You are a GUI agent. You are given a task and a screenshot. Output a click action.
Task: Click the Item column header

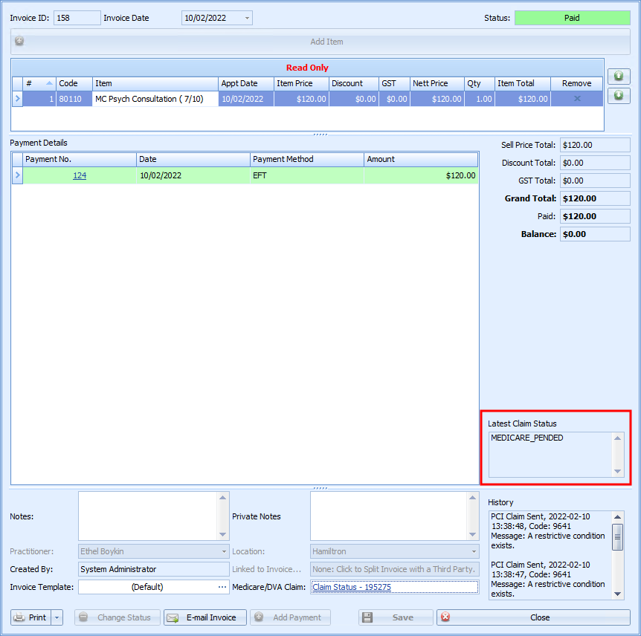[155, 83]
